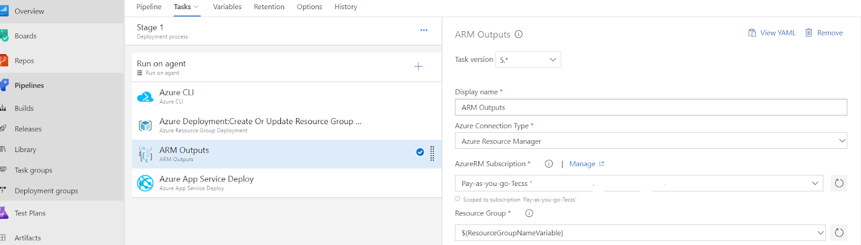Click the Azure App Service Deploy icon

[x=145, y=183]
